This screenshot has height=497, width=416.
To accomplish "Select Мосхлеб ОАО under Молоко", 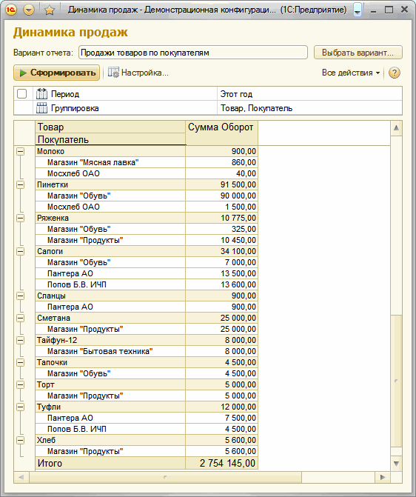I will tap(110, 173).
